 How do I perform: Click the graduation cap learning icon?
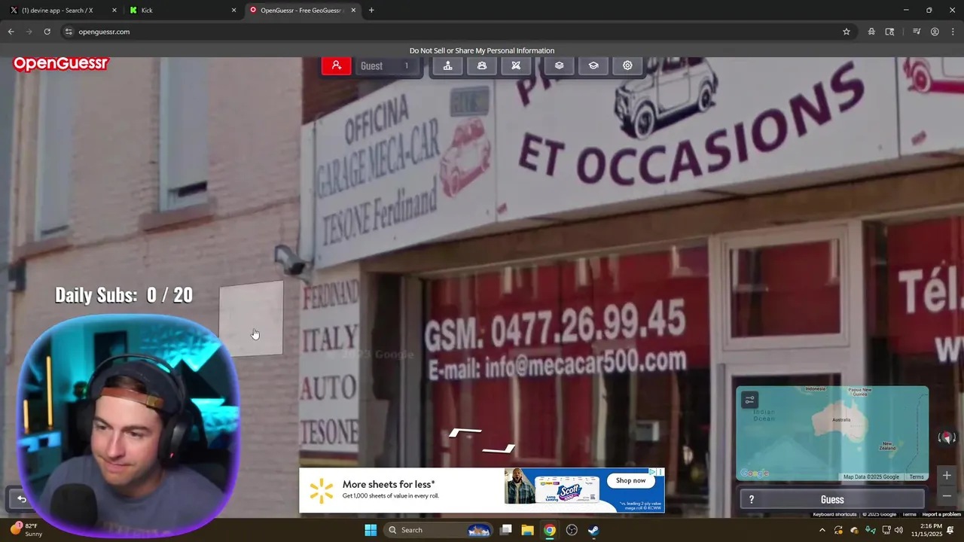[x=593, y=65]
